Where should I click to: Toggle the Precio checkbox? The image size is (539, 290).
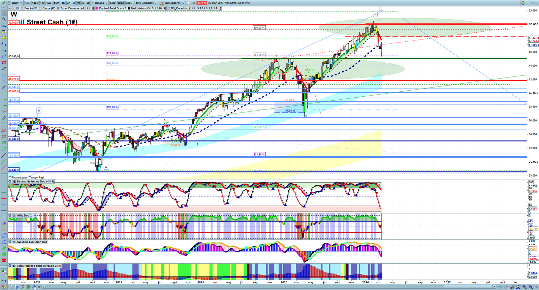point(22,8)
